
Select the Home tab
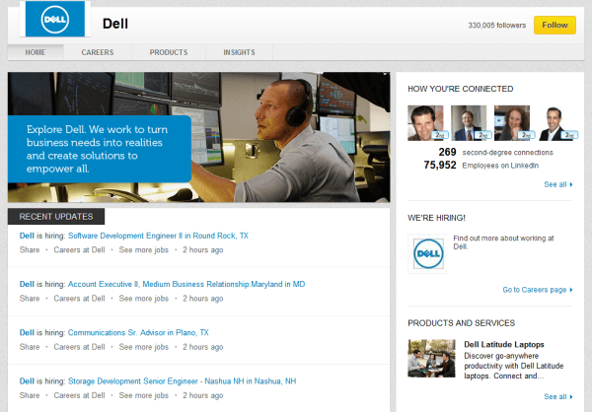click(36, 52)
